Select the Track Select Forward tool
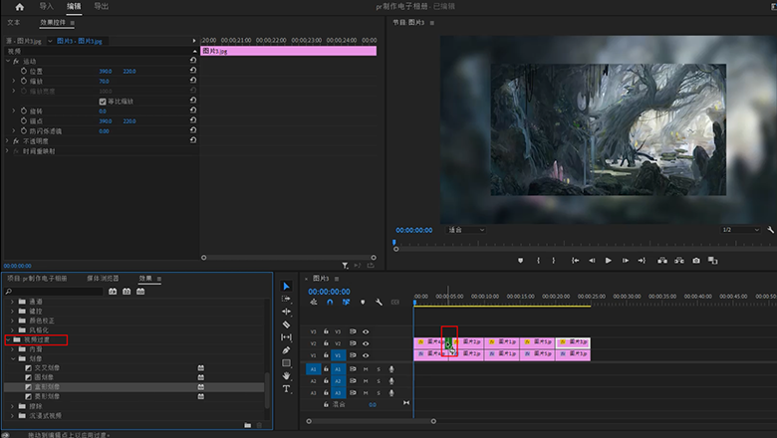Viewport: 777px width, 438px height. [x=286, y=299]
